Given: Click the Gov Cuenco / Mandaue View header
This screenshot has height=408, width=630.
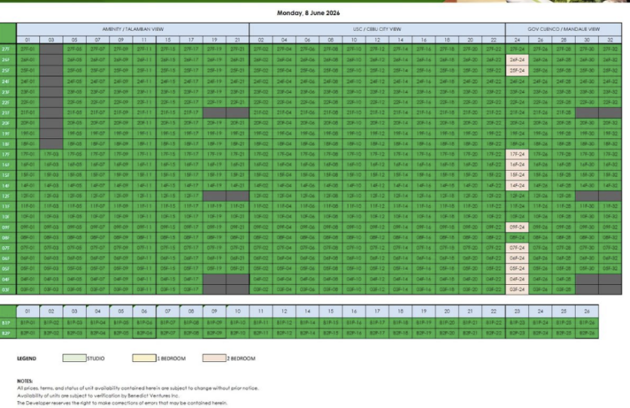Looking at the screenshot, I should [x=564, y=29].
